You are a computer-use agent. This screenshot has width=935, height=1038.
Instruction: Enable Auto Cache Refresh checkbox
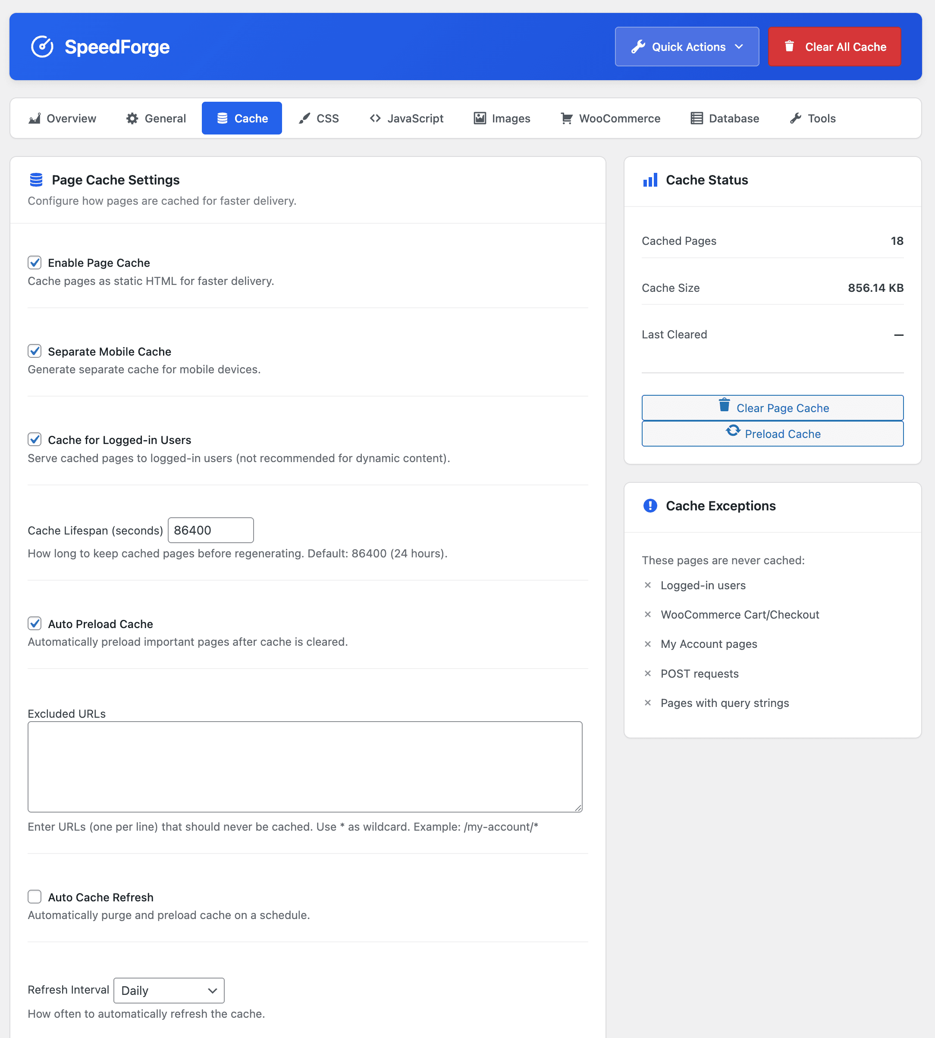click(35, 897)
